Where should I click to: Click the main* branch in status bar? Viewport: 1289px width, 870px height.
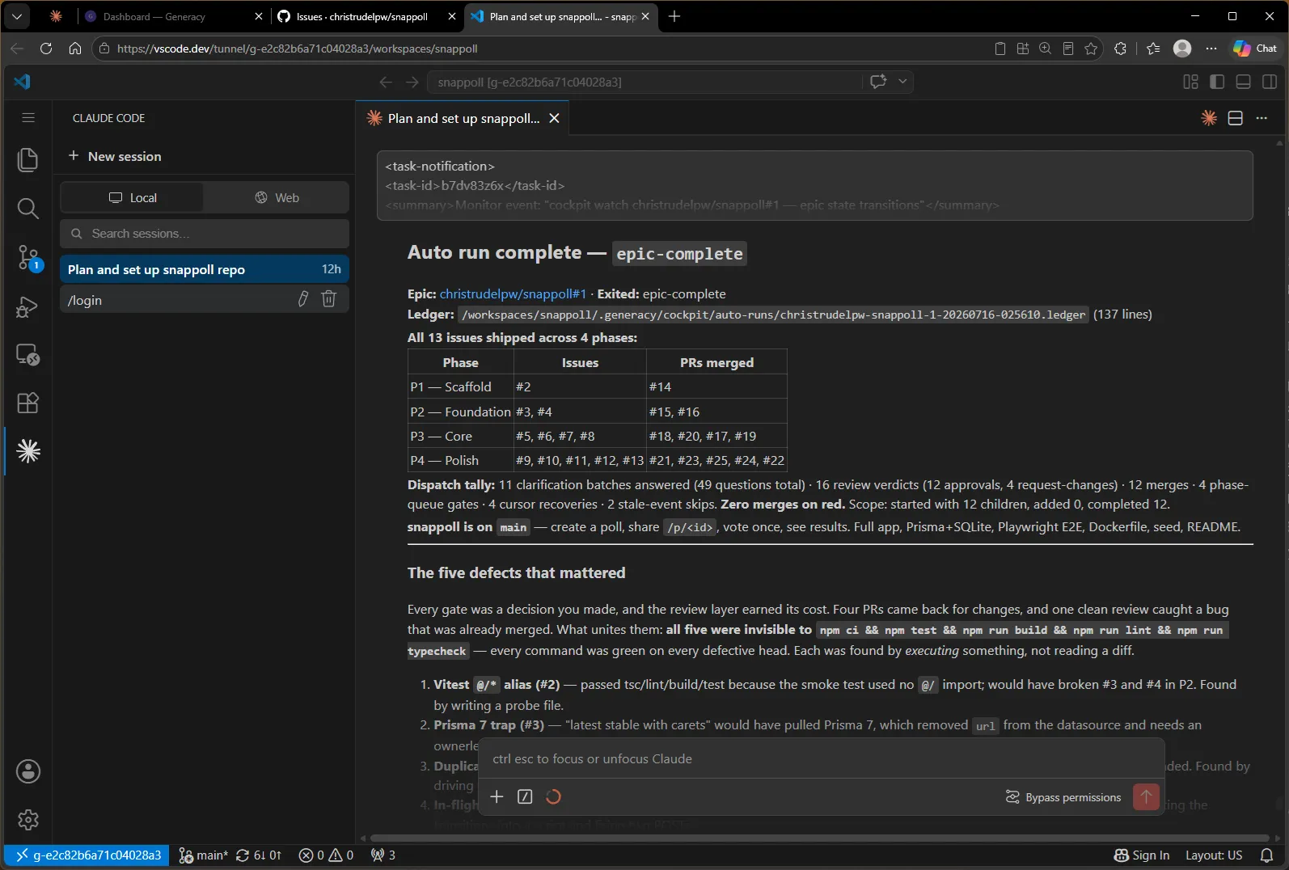point(203,855)
